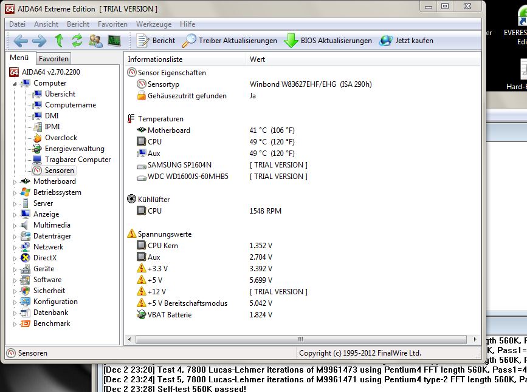Open the Datei menu
Viewport: 527px width, 392px height.
click(x=17, y=24)
